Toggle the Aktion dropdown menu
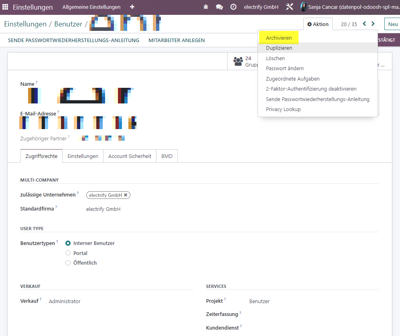Screen dimensions: 400x336 pos(318,24)
